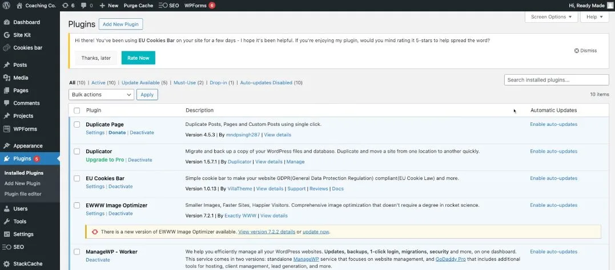Open the WordPress logo menu
This screenshot has height=270, width=615.
tap(7, 6)
